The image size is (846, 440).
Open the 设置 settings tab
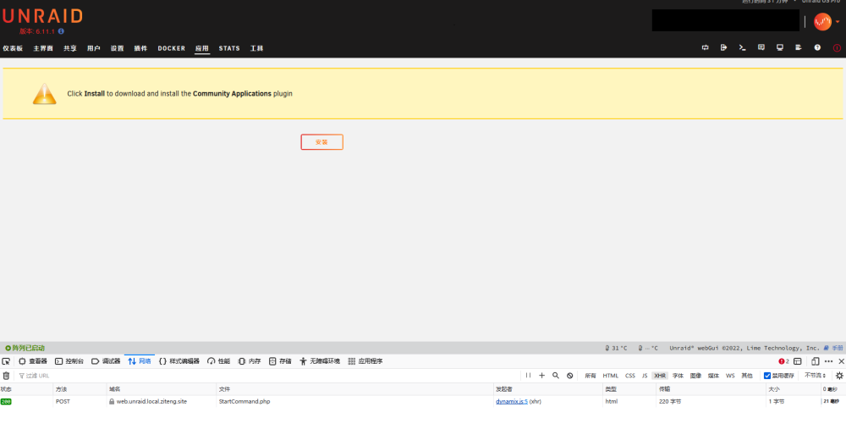(x=117, y=48)
